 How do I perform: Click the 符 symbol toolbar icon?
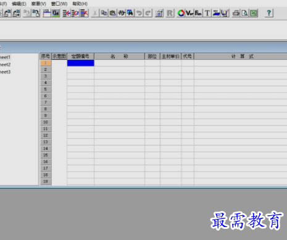[x=122, y=13]
